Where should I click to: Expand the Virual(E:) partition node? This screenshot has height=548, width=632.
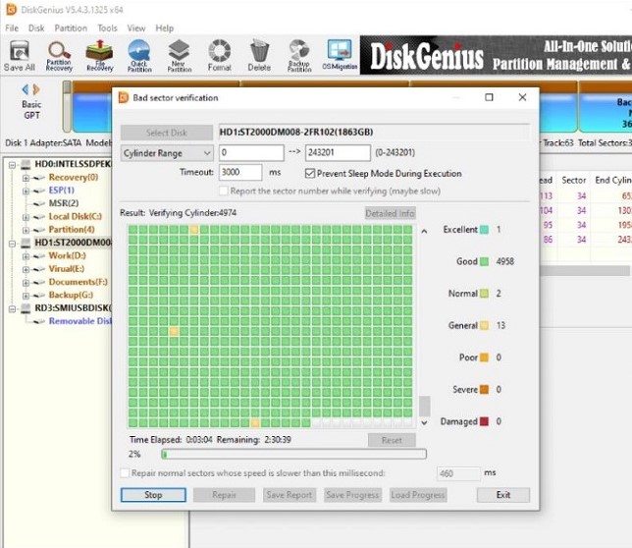coord(26,269)
